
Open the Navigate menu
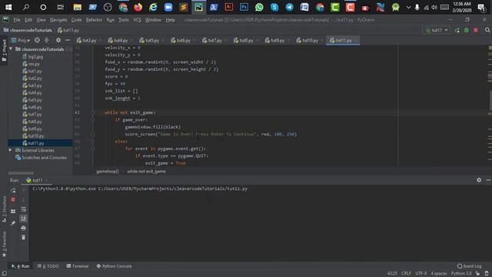point(58,20)
